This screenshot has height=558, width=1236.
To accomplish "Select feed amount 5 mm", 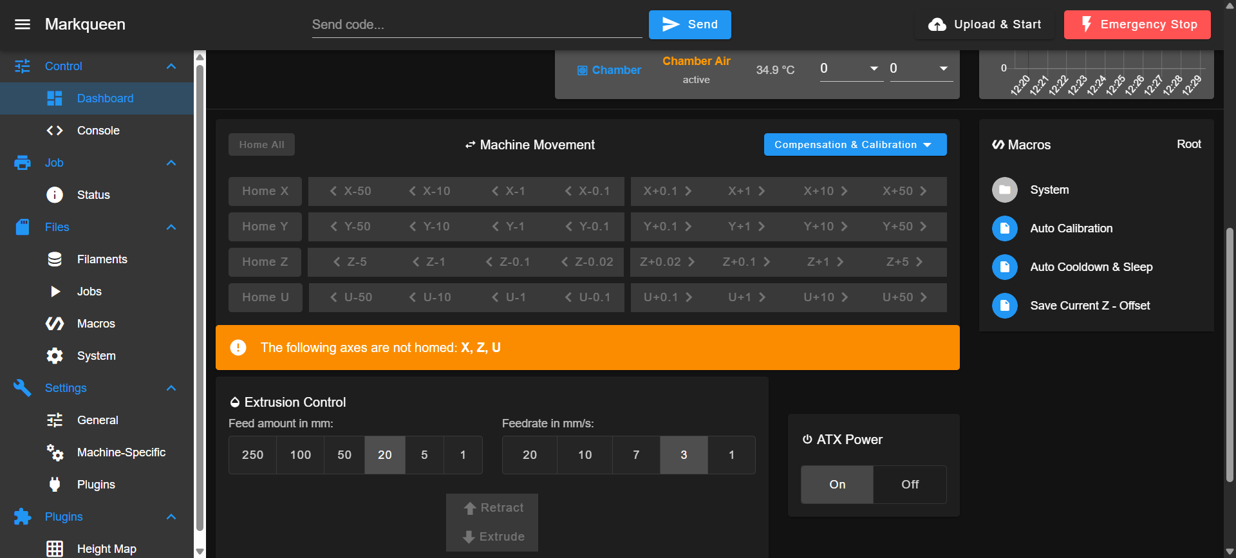I will (424, 455).
